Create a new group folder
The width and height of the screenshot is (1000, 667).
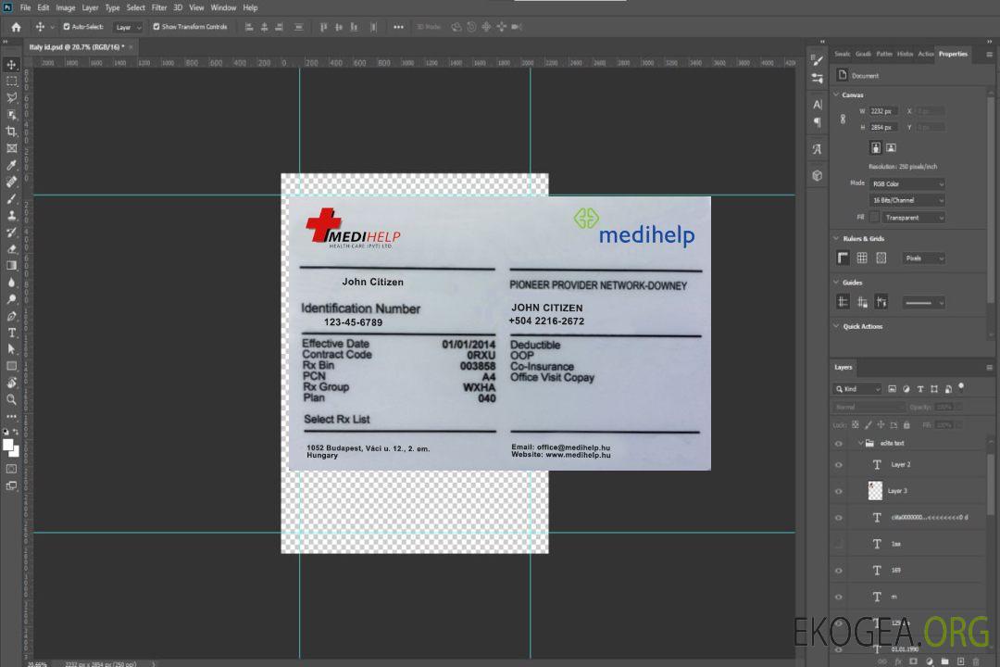(x=944, y=661)
